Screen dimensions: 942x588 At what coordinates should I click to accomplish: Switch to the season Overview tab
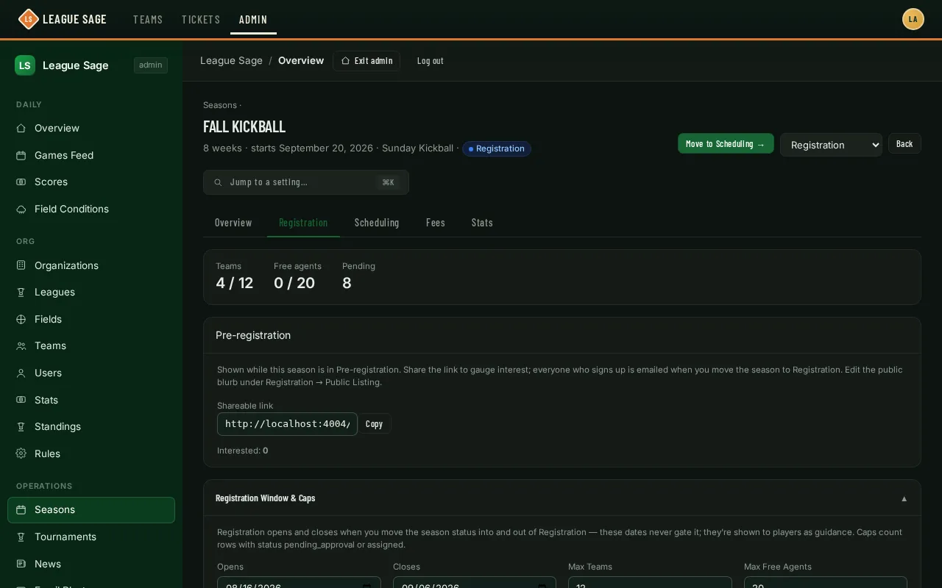233,223
